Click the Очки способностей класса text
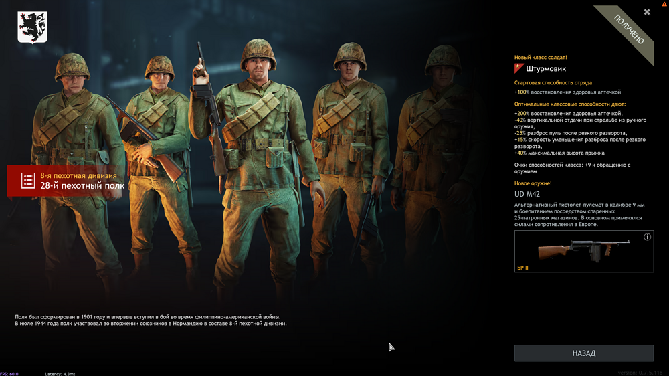The height and width of the screenshot is (376, 669). [x=572, y=168]
